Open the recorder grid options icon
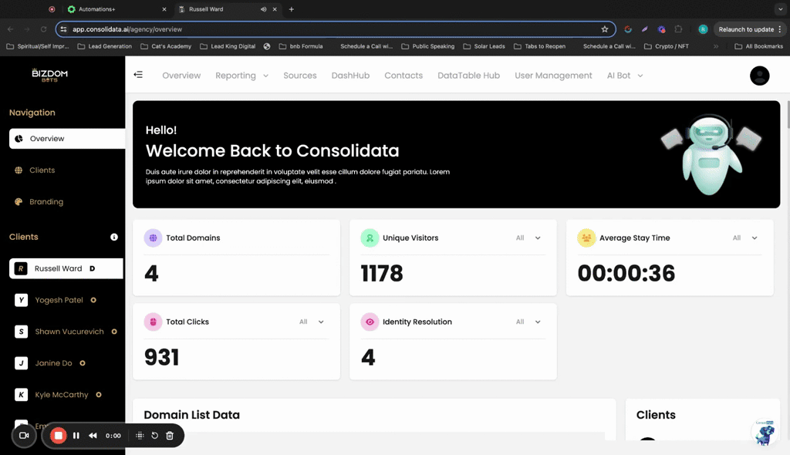 tap(140, 436)
